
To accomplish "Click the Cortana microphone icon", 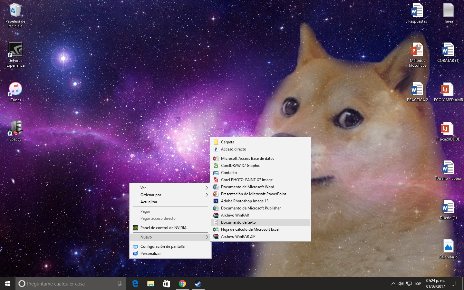I will tap(120, 284).
